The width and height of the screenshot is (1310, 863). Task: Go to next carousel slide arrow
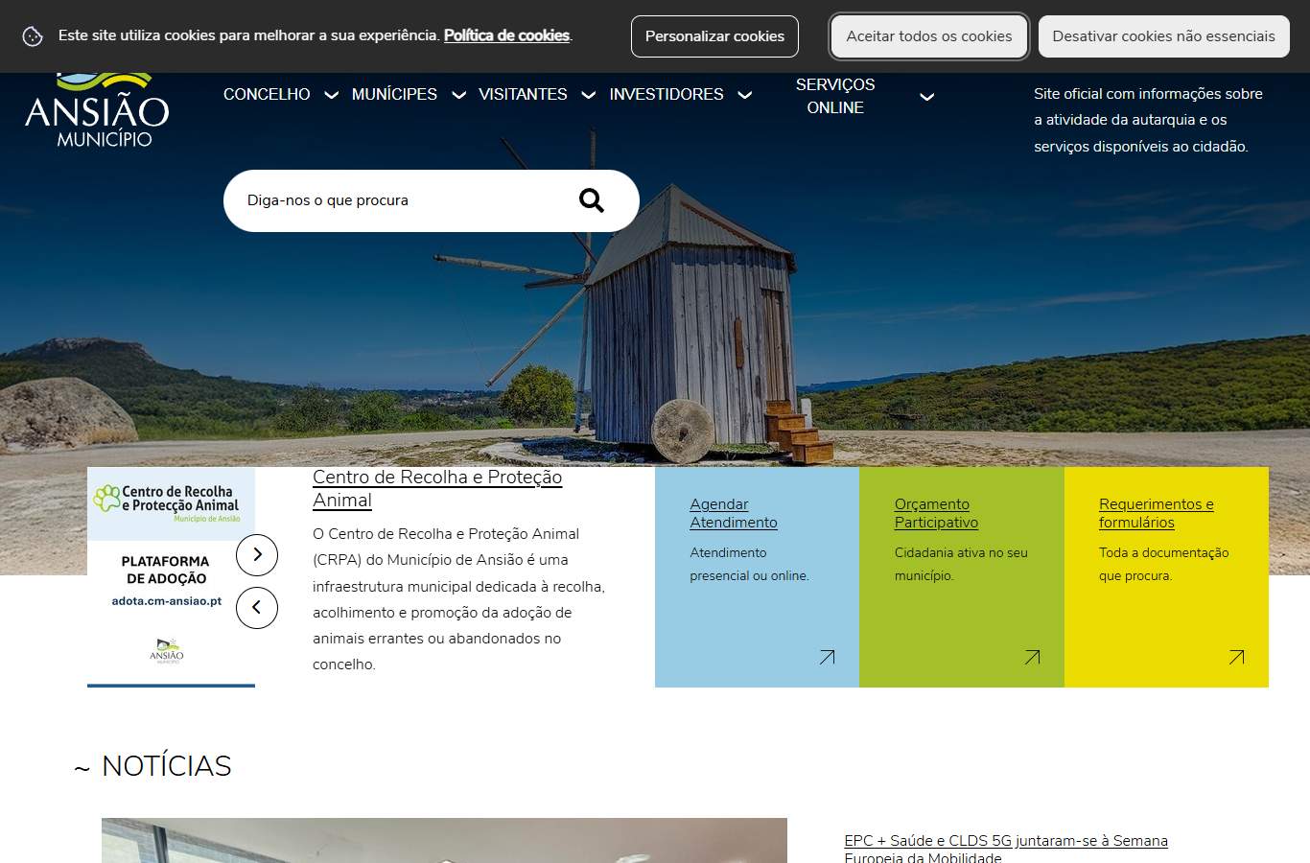click(x=257, y=555)
